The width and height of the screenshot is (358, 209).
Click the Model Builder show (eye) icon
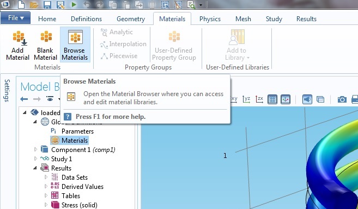pyautogui.click(x=50, y=99)
